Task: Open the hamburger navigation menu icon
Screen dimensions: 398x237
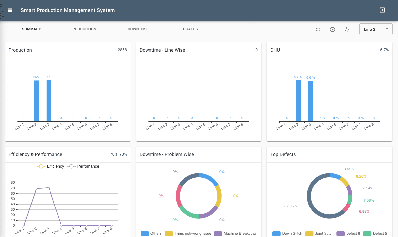Action: (x=10, y=10)
